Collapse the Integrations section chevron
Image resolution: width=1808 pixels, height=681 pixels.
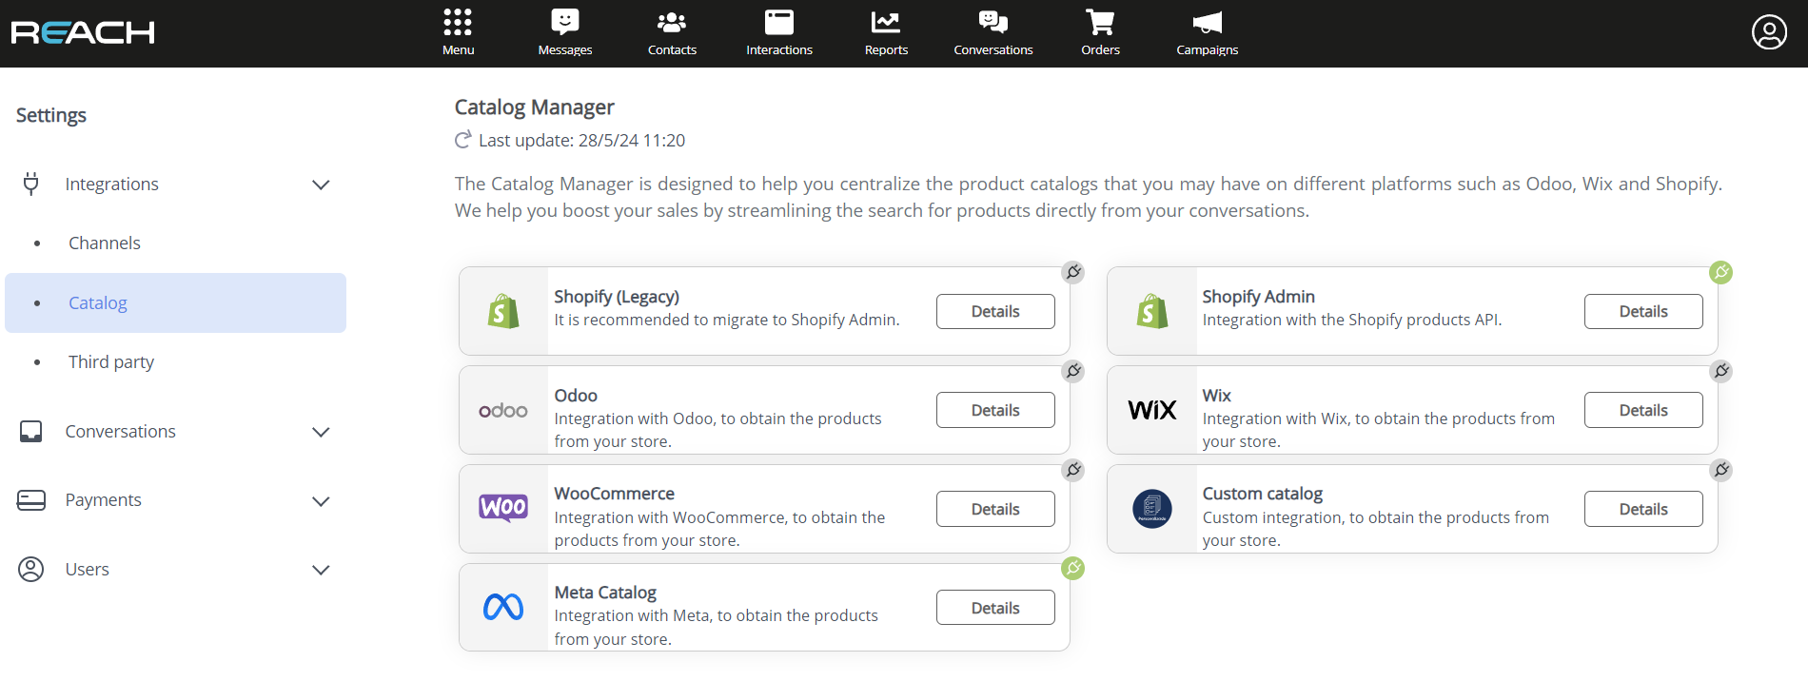321,185
